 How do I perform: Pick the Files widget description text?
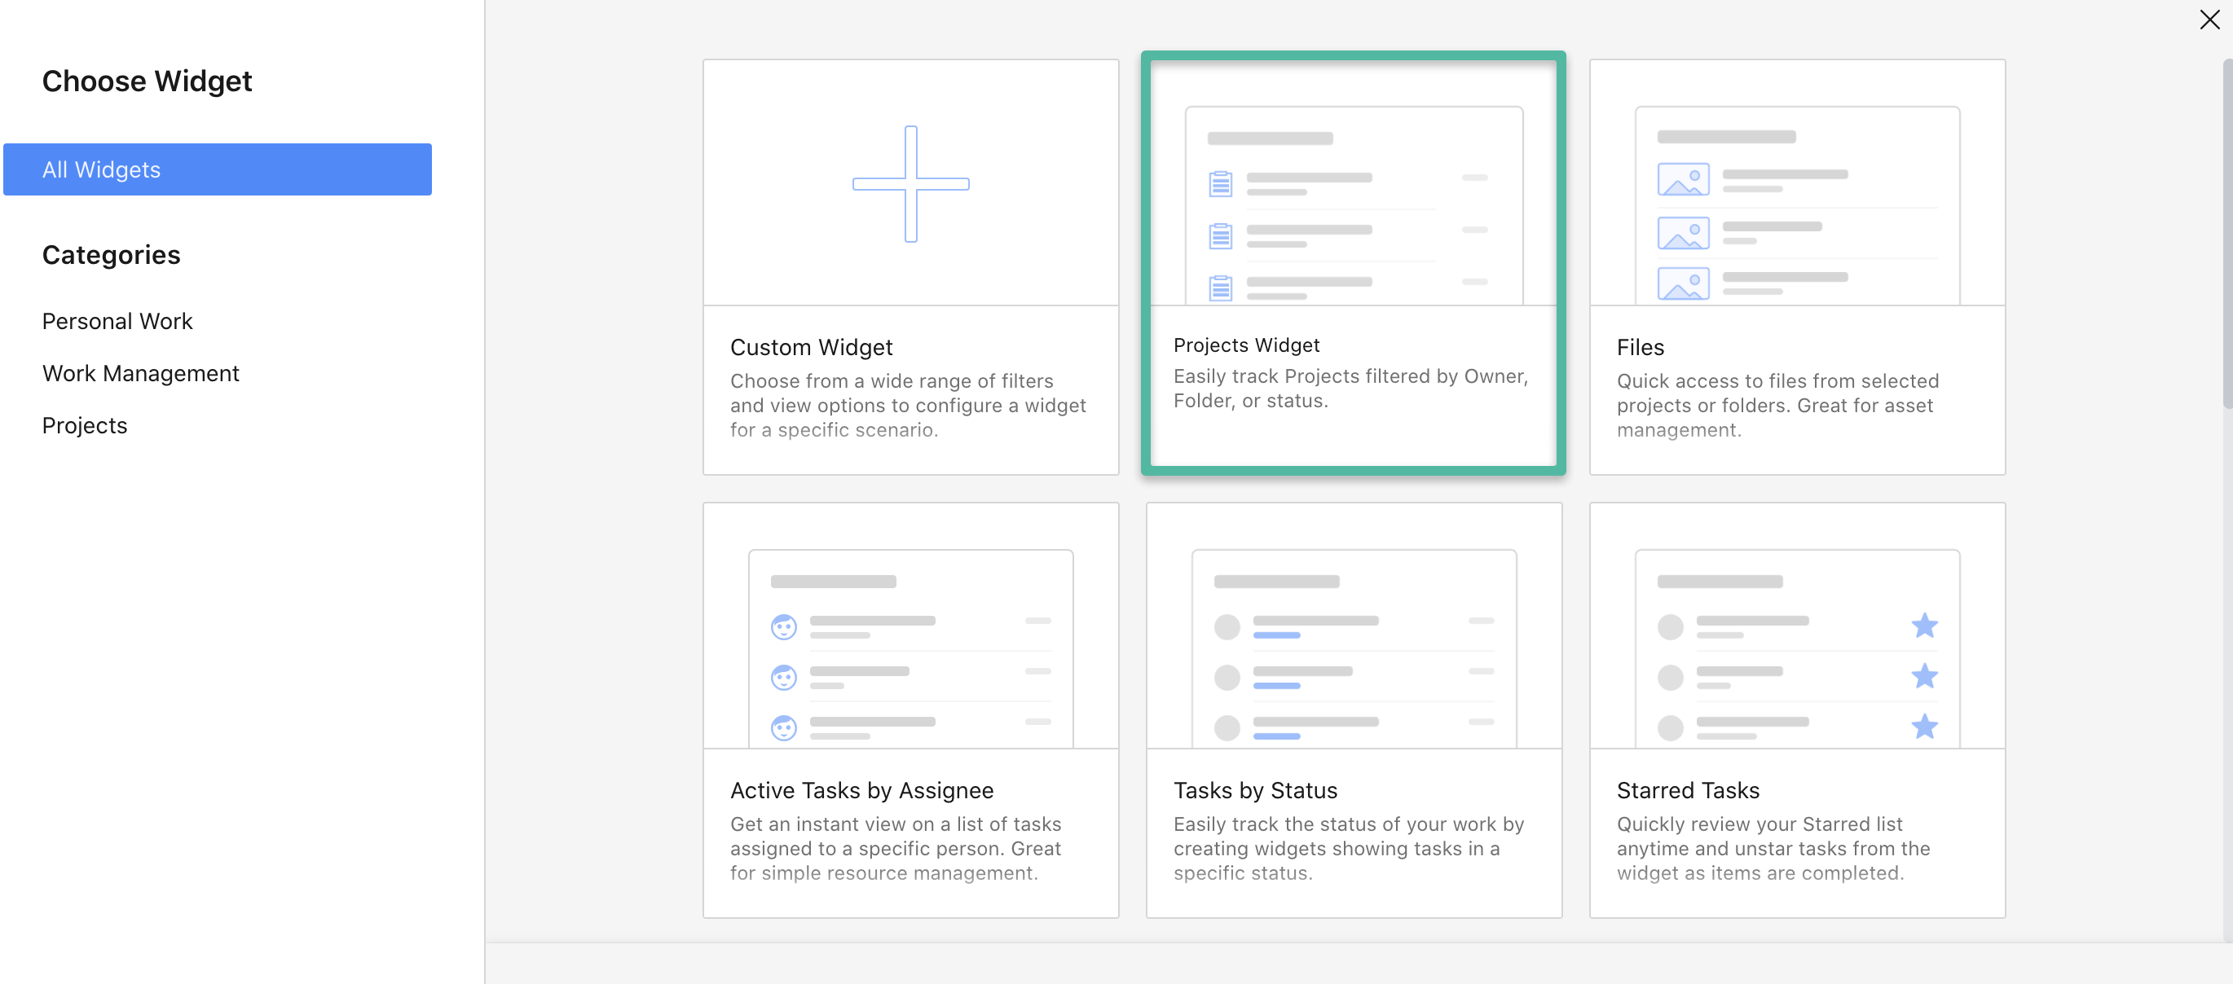[1777, 406]
